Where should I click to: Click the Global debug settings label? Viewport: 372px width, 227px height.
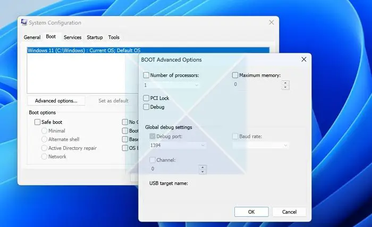[168, 127]
